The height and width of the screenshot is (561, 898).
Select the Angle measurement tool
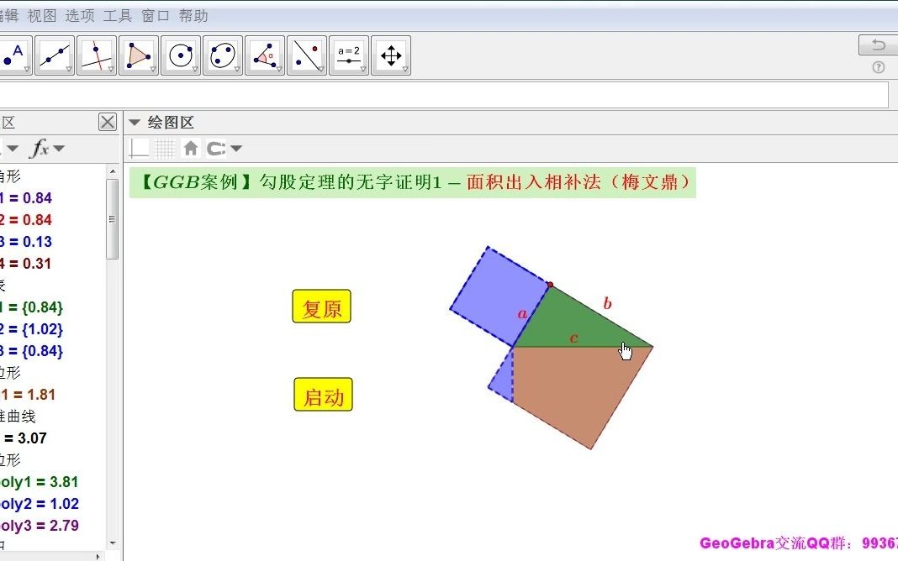click(265, 55)
